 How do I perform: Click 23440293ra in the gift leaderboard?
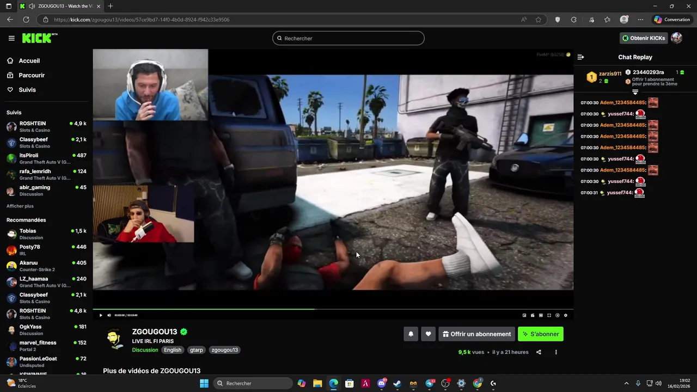[x=648, y=72]
